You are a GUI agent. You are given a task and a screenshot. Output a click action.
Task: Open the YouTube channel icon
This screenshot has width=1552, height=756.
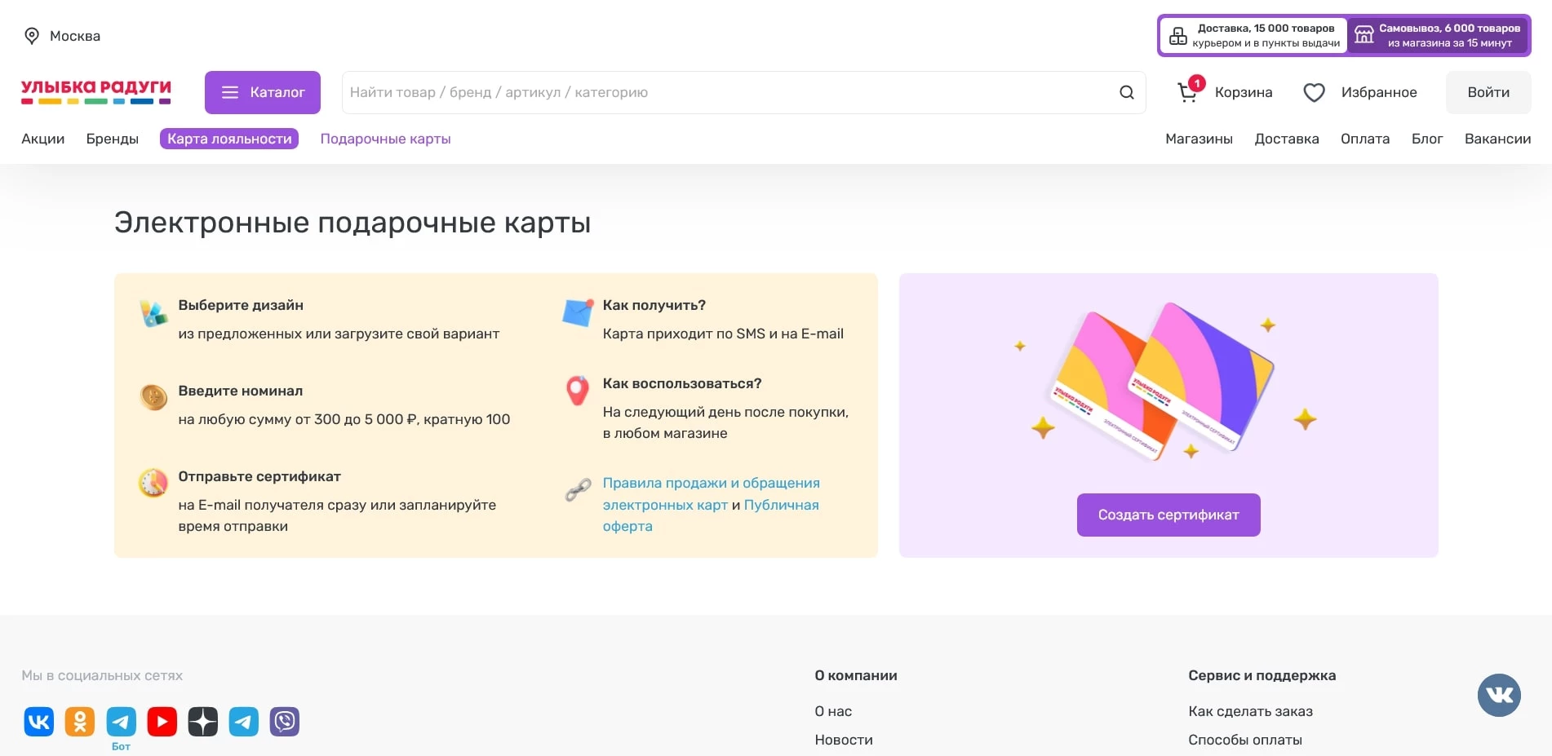(x=162, y=721)
